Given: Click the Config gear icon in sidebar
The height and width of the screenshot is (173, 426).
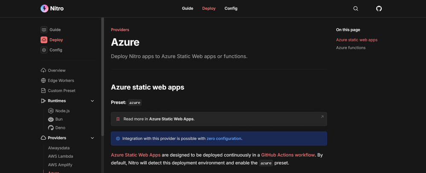Looking at the screenshot, I should [x=44, y=50].
